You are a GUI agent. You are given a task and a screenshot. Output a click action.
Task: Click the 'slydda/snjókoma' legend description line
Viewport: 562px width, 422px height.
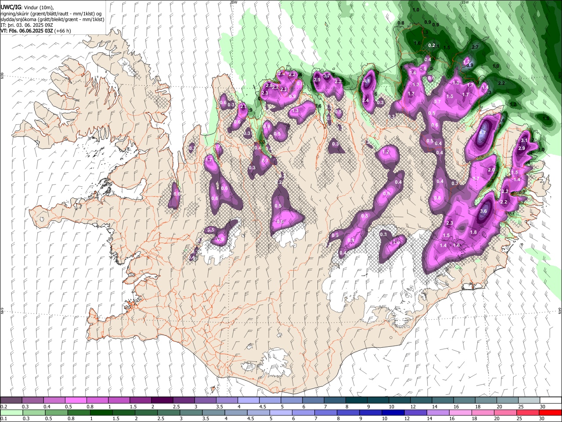[x=52, y=19]
